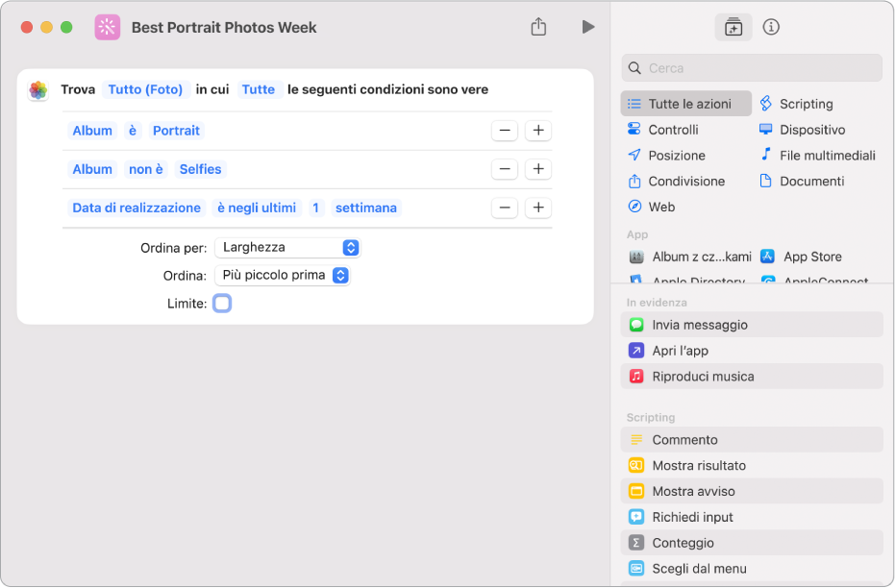Show shortcut details info icon

(770, 27)
